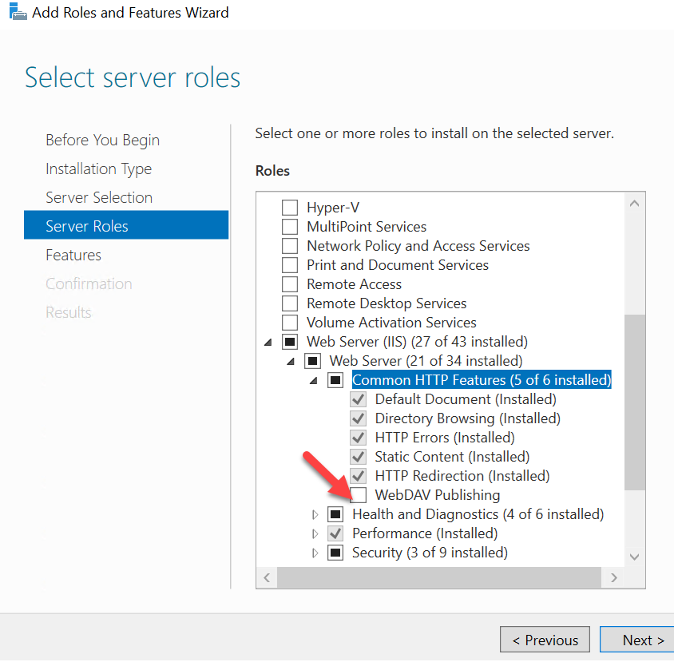The image size is (674, 666).
Task: Expand the Performance node
Action: click(315, 533)
